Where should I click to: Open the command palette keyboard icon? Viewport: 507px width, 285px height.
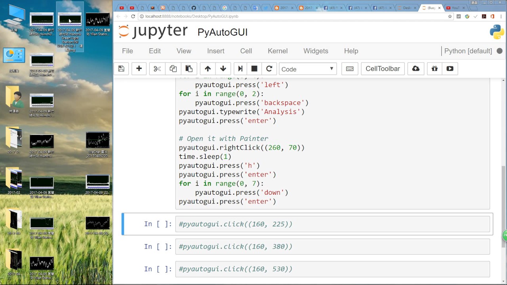[350, 68]
